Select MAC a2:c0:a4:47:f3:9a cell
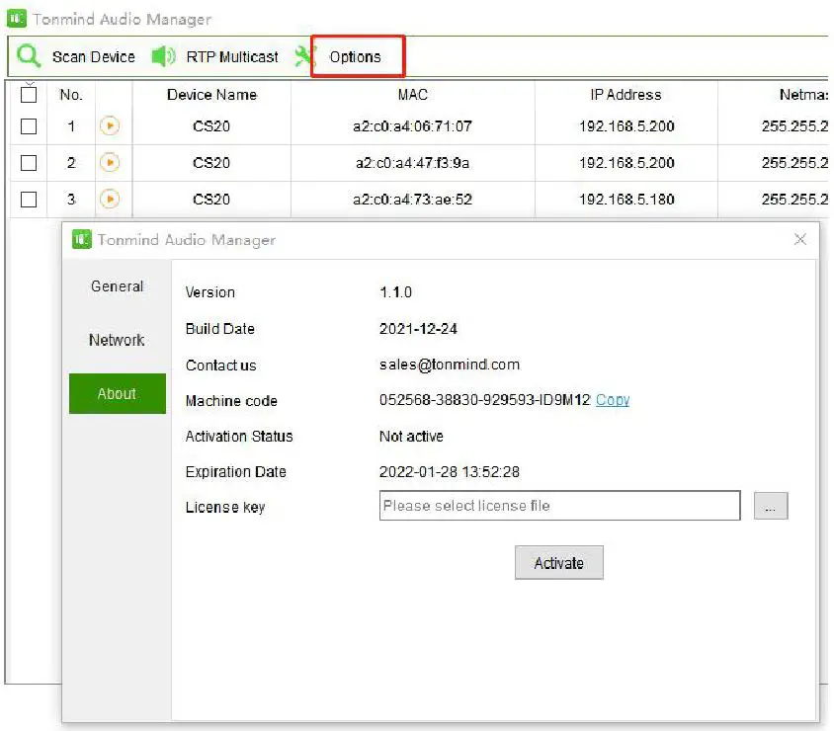The height and width of the screenshot is (731, 834). pos(412,163)
